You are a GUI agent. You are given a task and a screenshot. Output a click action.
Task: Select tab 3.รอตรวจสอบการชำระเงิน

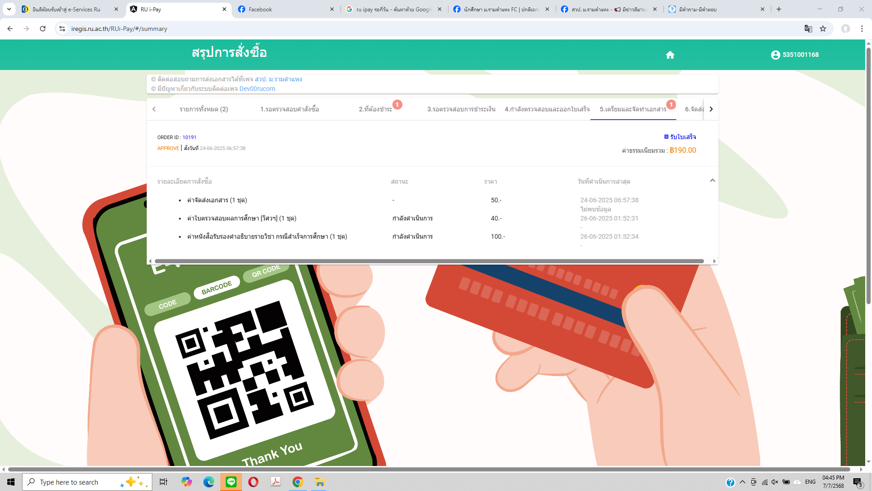click(x=461, y=109)
